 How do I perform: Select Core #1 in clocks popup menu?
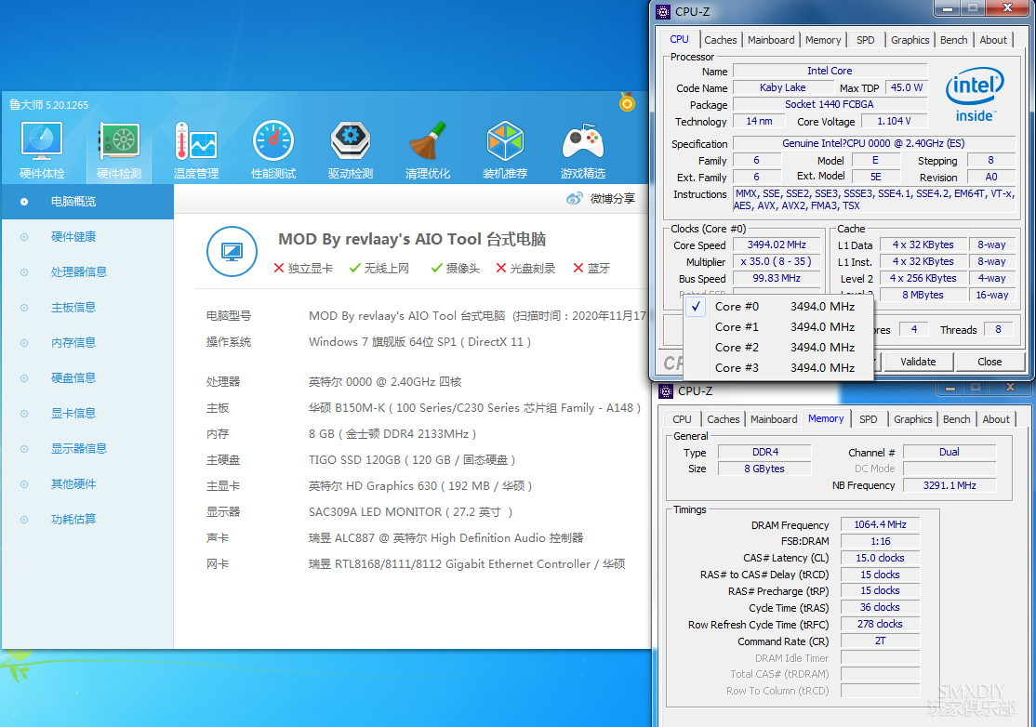point(778,327)
